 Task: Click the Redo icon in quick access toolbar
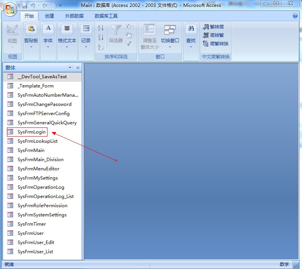[x=45, y=6]
